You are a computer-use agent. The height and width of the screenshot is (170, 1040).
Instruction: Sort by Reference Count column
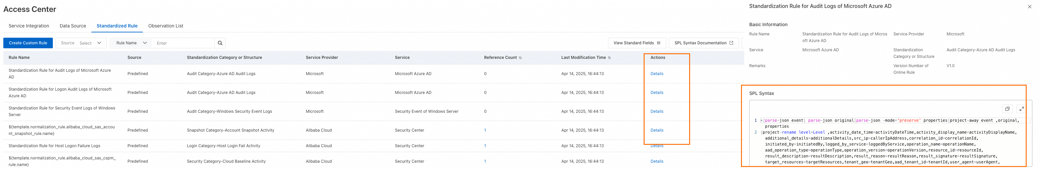tap(520, 58)
